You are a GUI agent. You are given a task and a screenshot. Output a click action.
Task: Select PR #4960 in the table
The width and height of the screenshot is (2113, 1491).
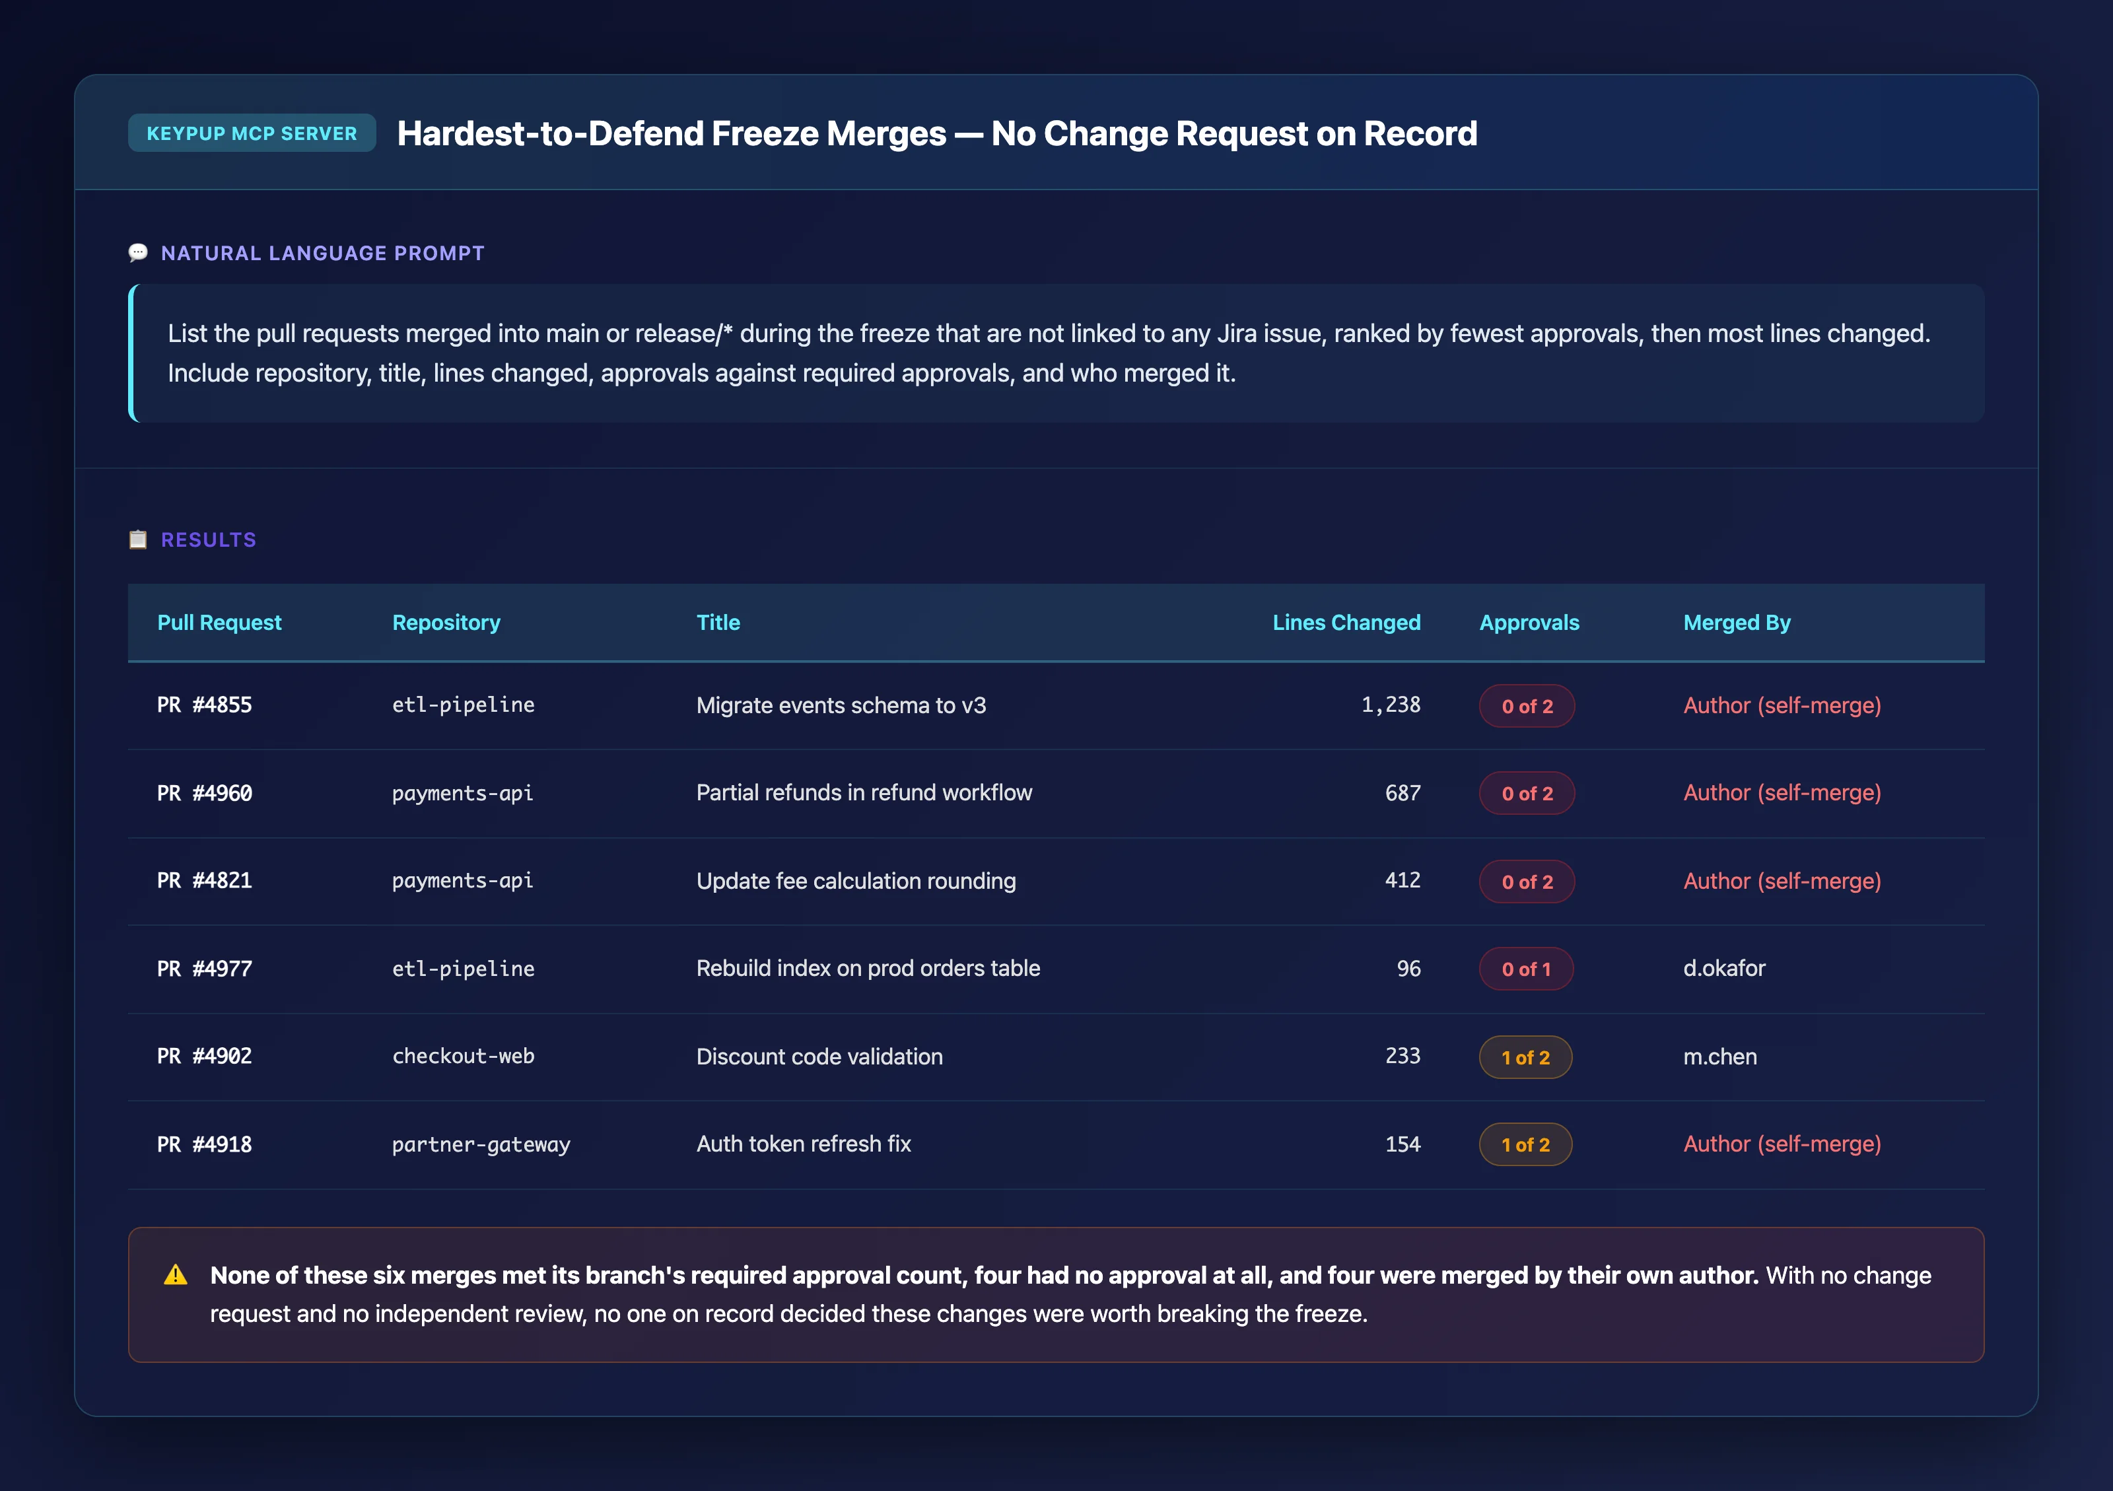(x=204, y=793)
